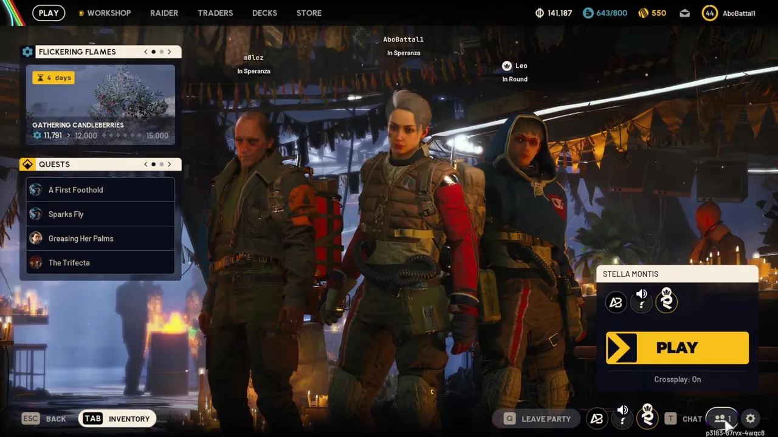Viewport: 778px width, 437px height.
Task: Open the quest The Trifecta
Action: tap(100, 263)
